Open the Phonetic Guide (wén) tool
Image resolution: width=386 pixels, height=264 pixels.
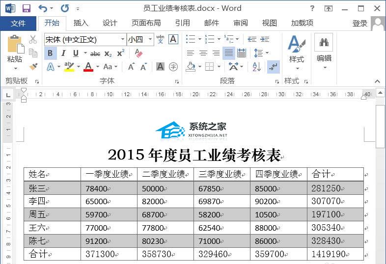tap(160, 39)
